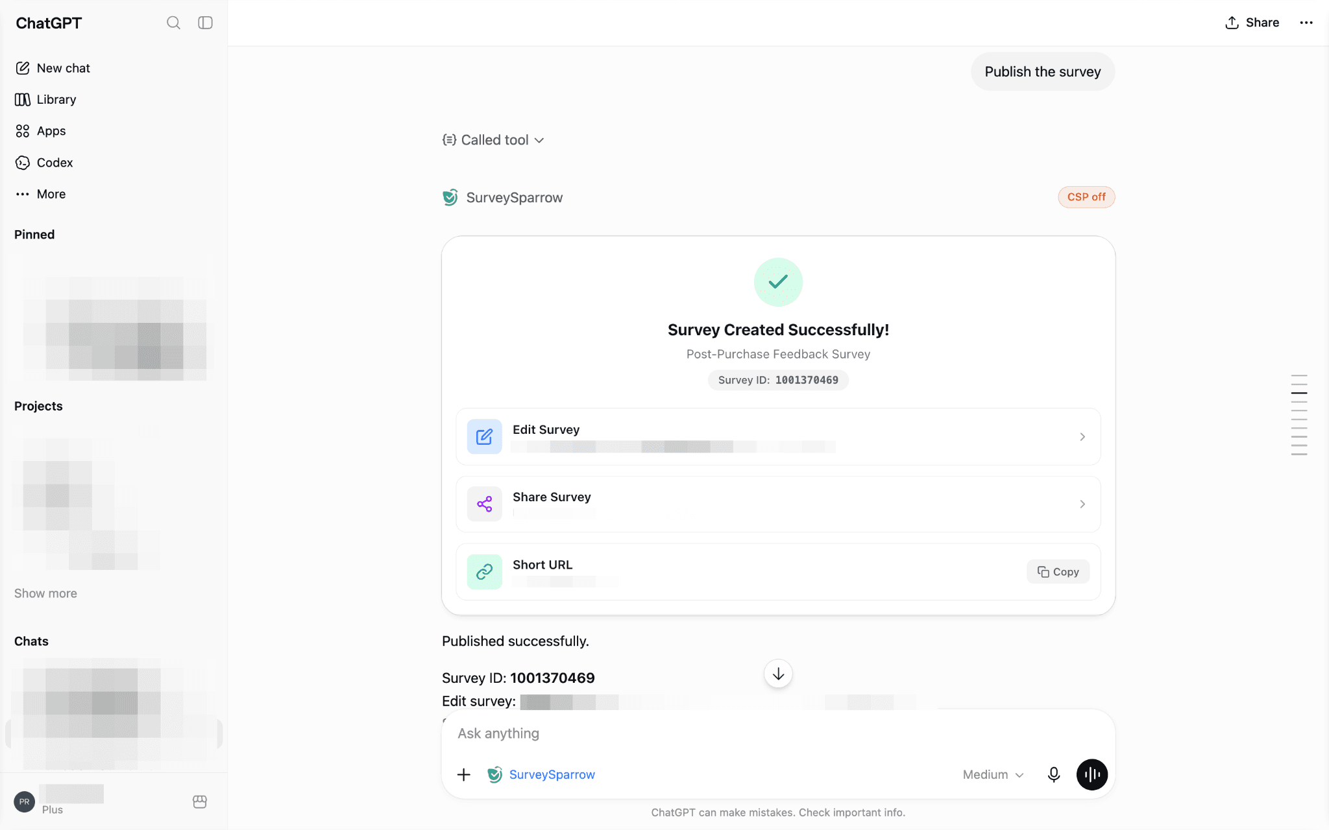The width and height of the screenshot is (1329, 830).
Task: Toggle the sidebar collapse icon
Action: 205,23
